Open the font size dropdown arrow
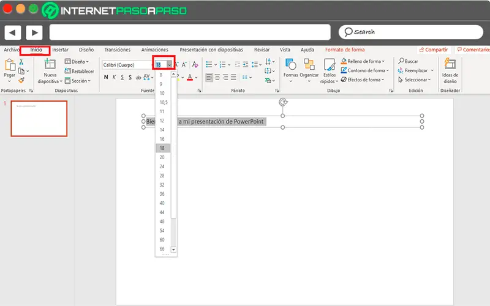490x306 pixels. coord(169,65)
